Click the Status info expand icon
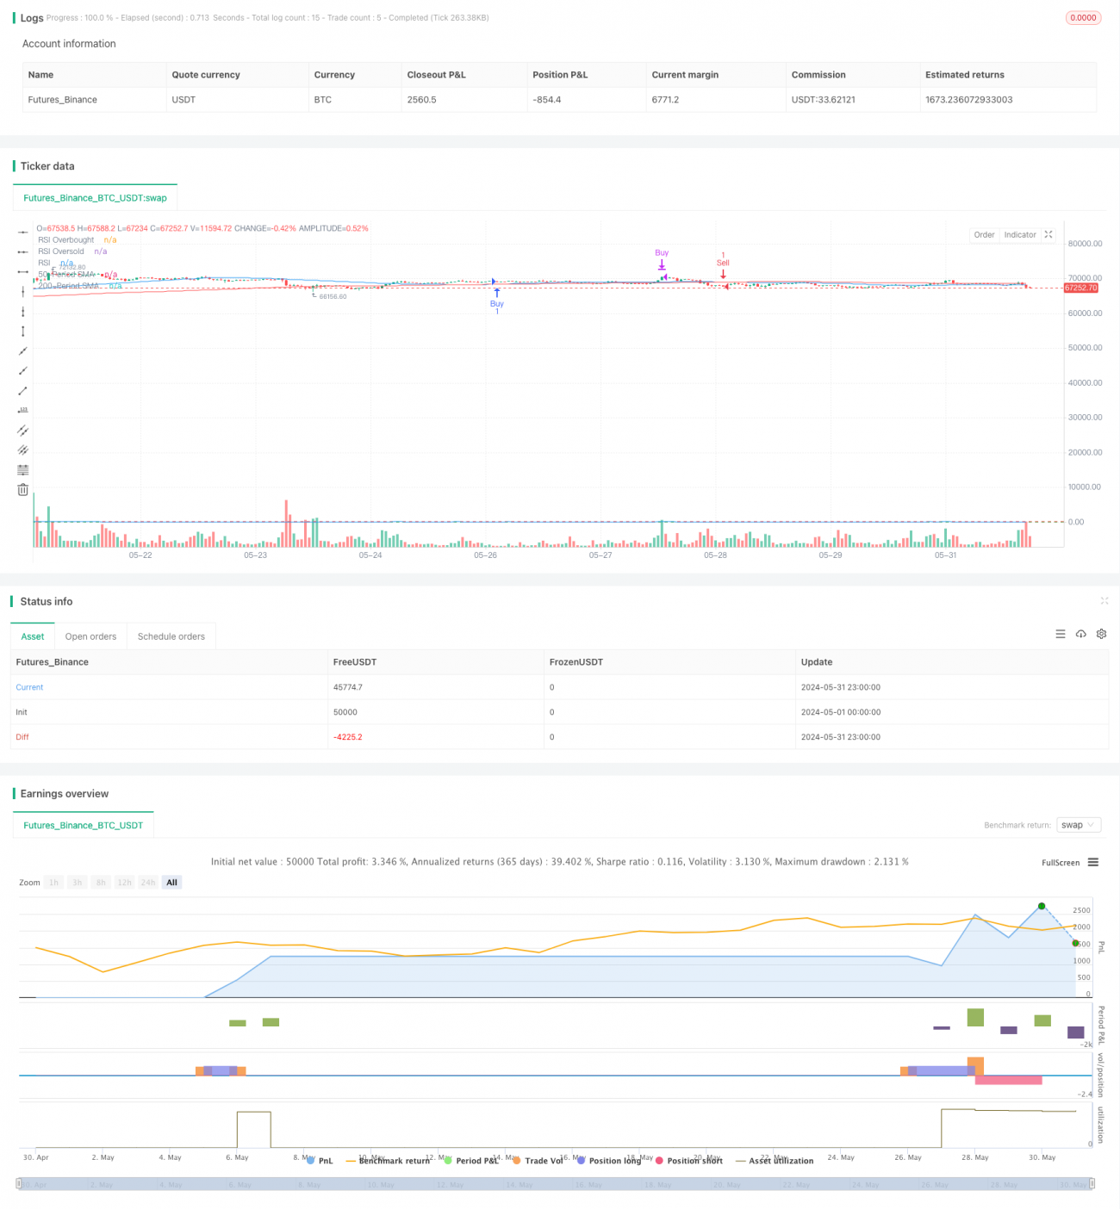Viewport: 1120px width, 1209px height. coord(1104,601)
